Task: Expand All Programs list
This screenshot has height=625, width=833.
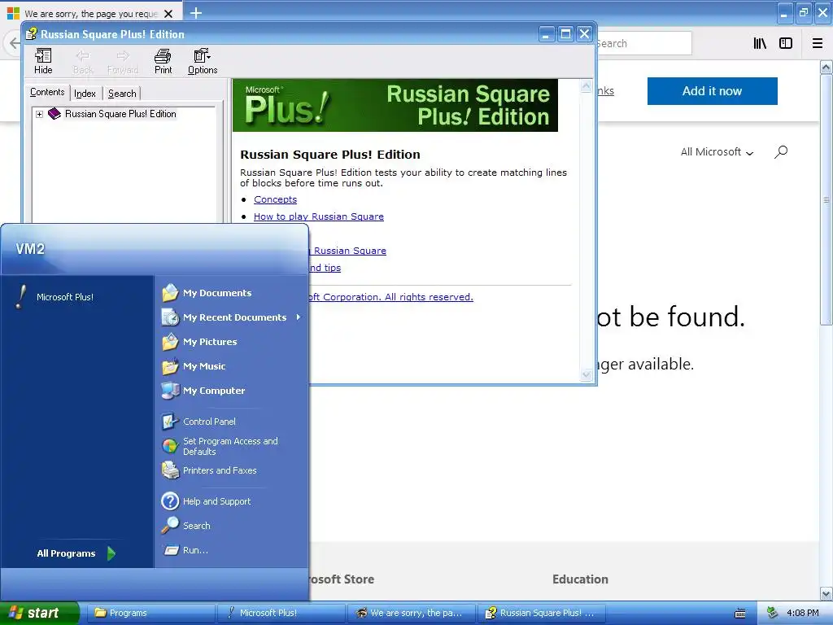Action: click(76, 553)
